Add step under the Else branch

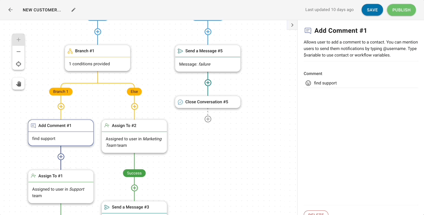pos(134,106)
